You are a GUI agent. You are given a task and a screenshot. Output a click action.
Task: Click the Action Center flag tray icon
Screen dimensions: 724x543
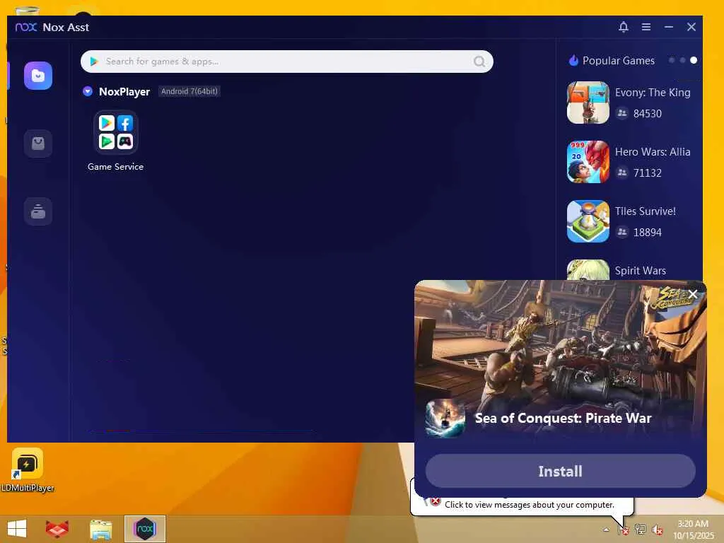point(623,530)
